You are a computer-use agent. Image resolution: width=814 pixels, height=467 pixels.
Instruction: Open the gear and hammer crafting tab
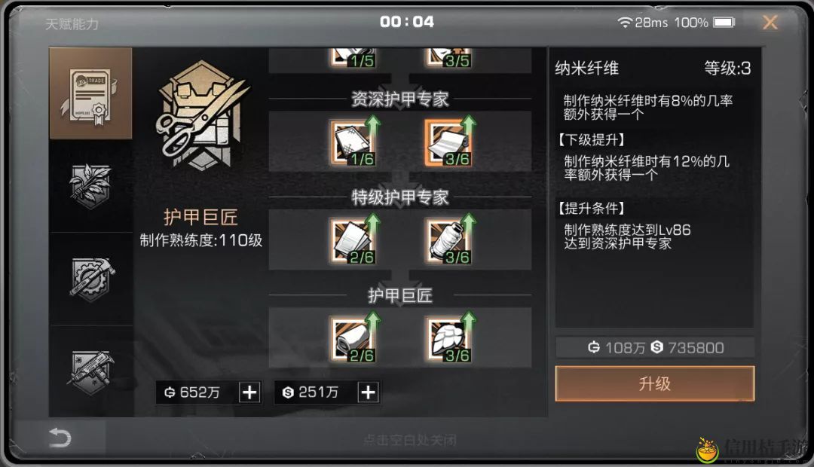pyautogui.click(x=91, y=279)
